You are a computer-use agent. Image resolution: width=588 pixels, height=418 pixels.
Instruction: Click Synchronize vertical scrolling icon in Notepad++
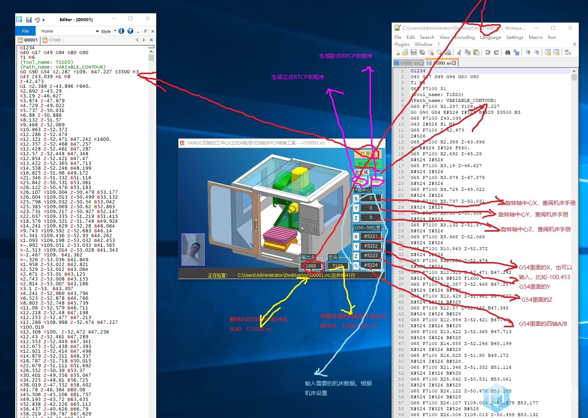coord(548,53)
